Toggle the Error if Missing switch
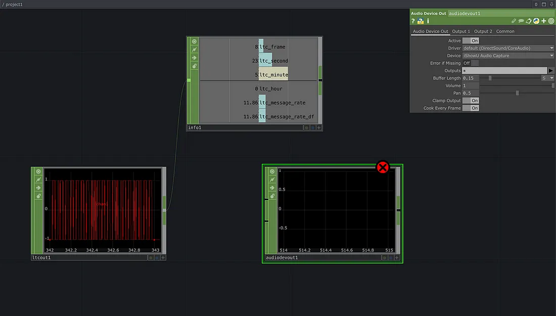 [x=471, y=63]
